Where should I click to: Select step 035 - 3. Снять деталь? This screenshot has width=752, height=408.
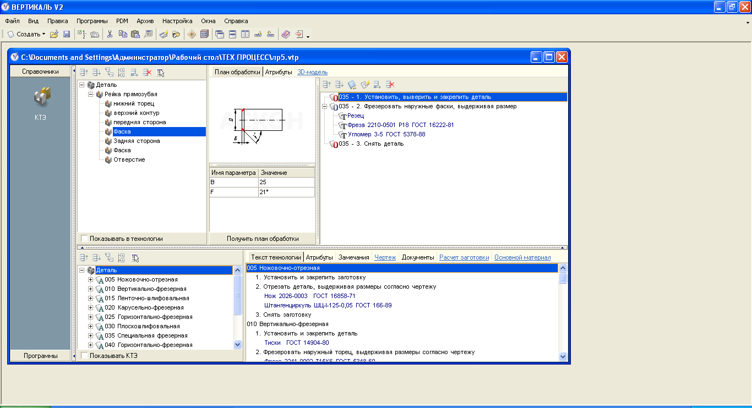(x=371, y=144)
